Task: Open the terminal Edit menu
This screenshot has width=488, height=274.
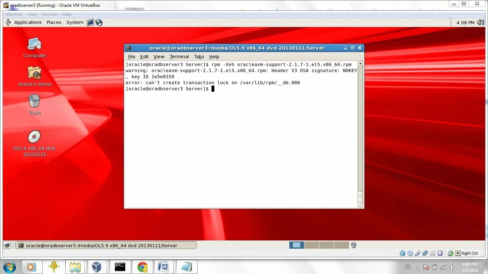Action: tap(144, 57)
